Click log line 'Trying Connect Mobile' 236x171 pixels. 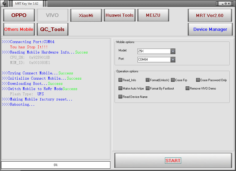point(37,73)
